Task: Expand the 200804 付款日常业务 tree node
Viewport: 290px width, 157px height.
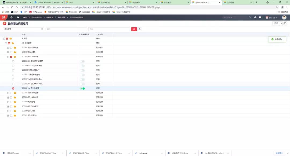Action: (8, 93)
